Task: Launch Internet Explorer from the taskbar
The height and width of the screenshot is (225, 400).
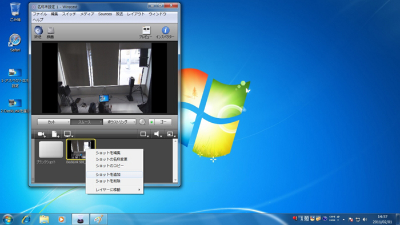Action: 26,219
